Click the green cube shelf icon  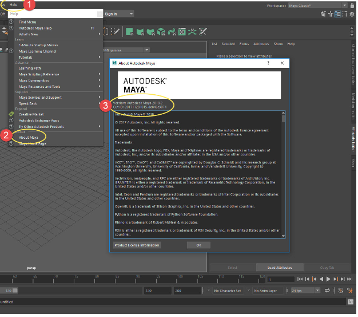[x=161, y=32]
